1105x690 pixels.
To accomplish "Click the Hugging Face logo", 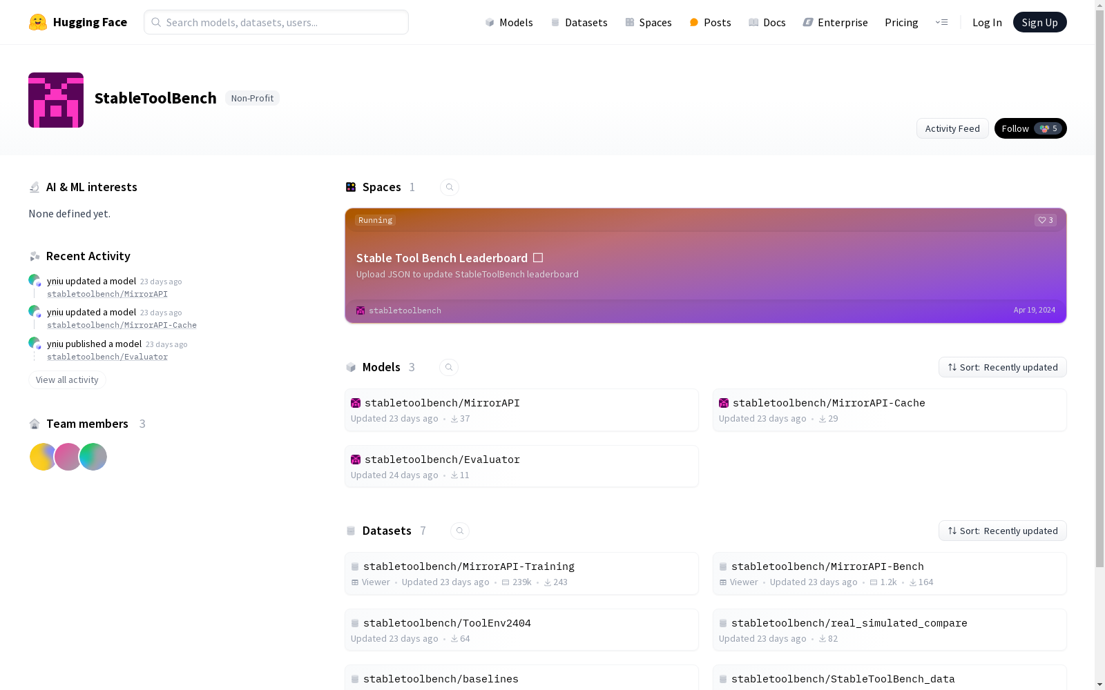I will coord(78,22).
